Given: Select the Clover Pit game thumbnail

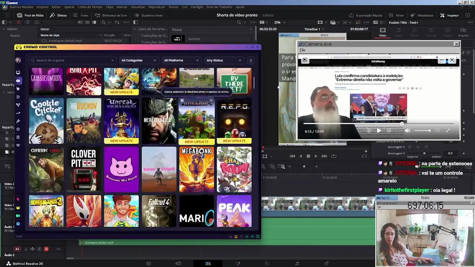Looking at the screenshot, I should click(x=84, y=169).
